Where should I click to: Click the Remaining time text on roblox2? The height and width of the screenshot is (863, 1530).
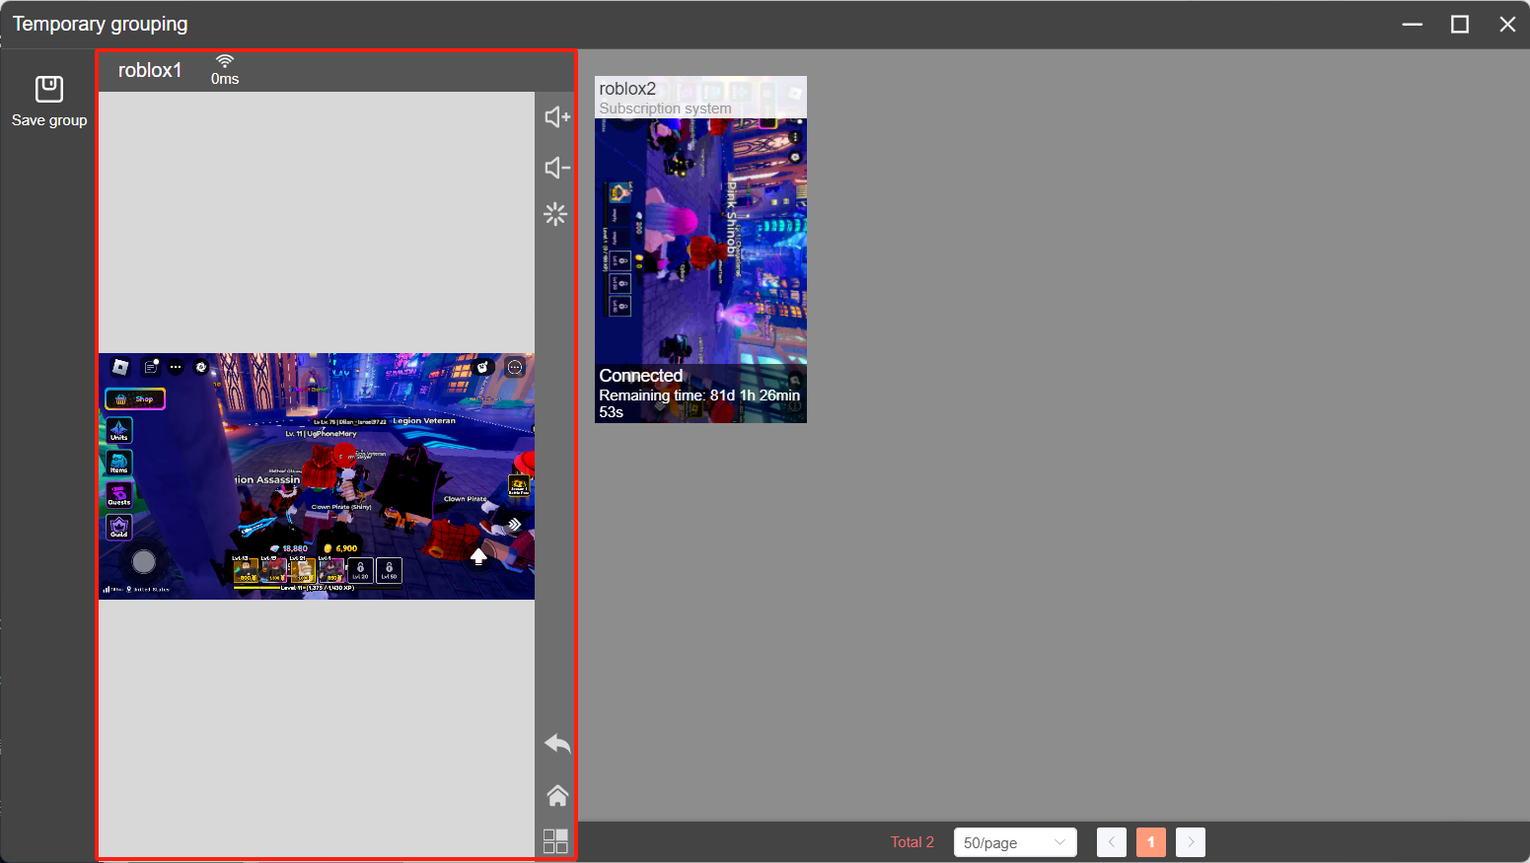click(x=699, y=403)
